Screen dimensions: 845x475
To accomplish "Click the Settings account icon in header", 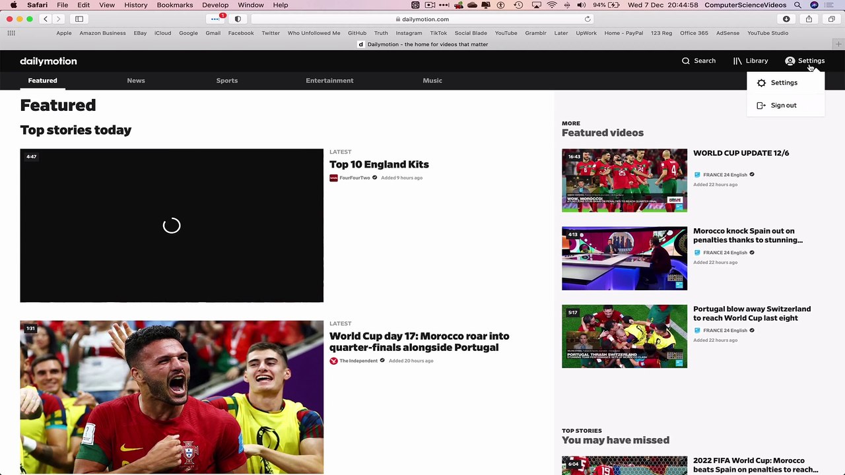I will (790, 61).
